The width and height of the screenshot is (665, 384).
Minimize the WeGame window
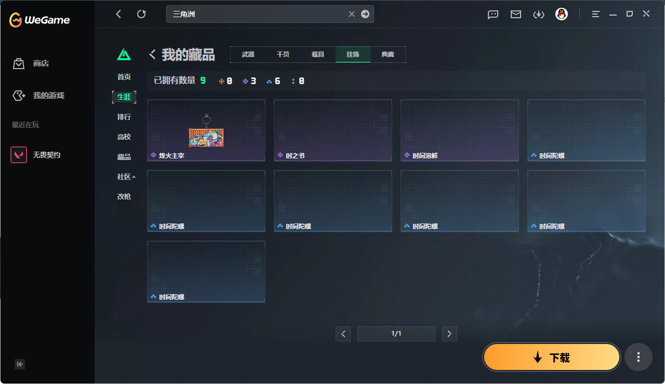click(613, 14)
